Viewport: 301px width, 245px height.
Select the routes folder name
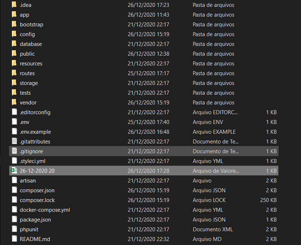[27, 73]
